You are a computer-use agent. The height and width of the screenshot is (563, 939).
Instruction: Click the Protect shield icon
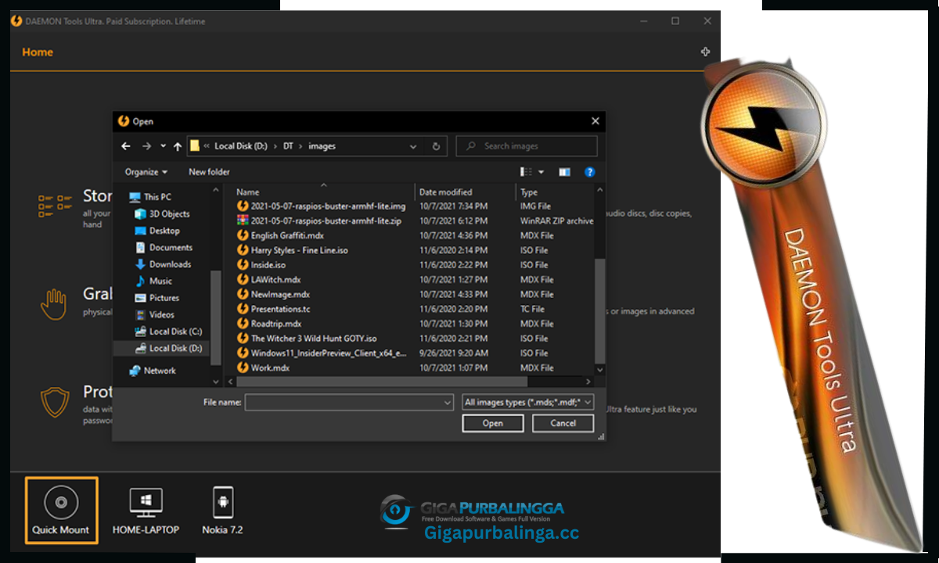pyautogui.click(x=54, y=402)
